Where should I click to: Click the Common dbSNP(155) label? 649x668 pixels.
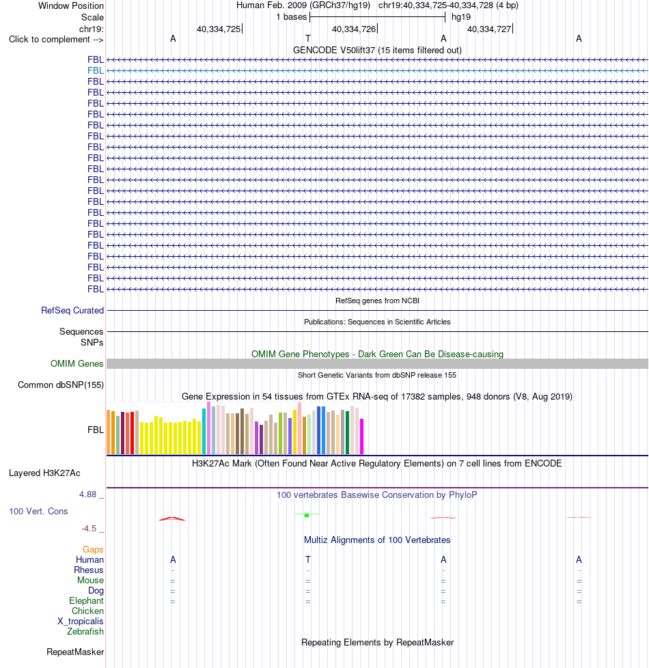tap(61, 385)
